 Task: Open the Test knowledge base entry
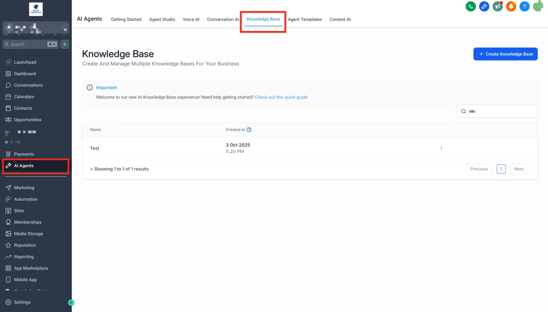point(95,148)
